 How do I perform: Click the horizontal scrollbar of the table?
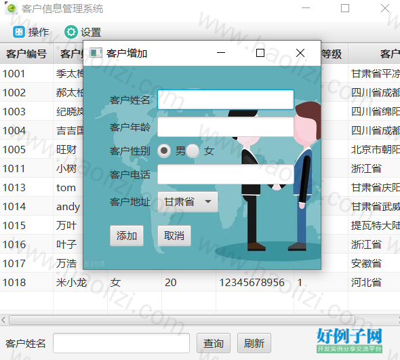click(x=182, y=320)
